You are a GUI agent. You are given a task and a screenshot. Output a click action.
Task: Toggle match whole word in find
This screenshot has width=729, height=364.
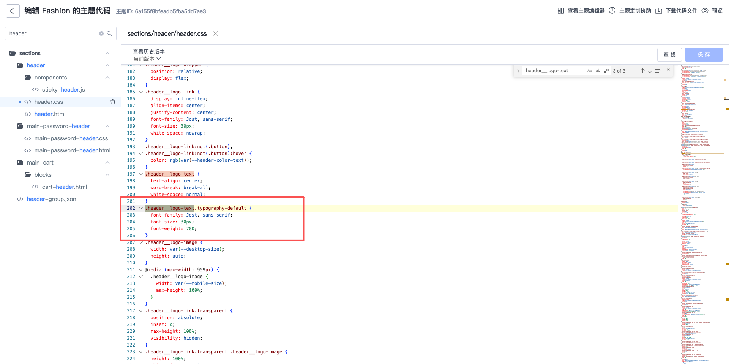coord(598,71)
